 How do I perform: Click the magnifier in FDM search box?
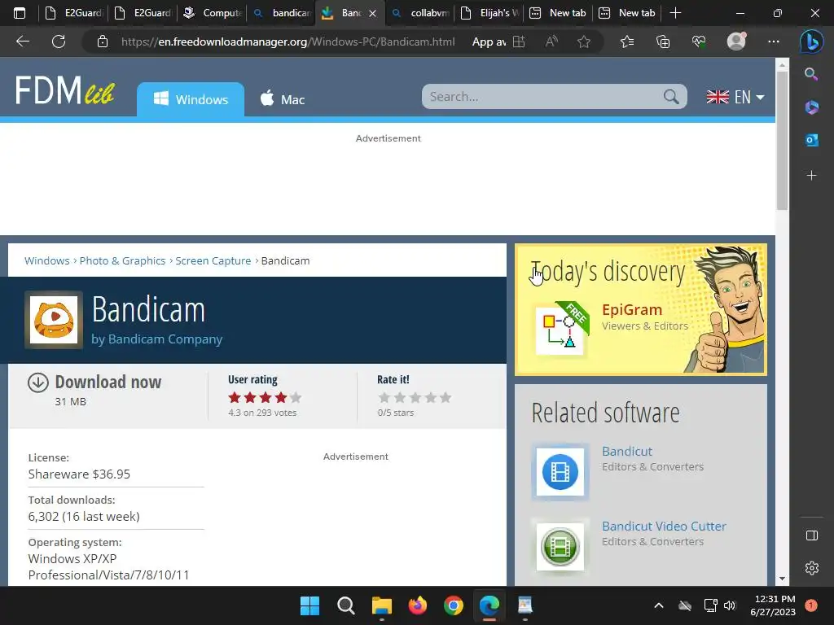(x=671, y=97)
